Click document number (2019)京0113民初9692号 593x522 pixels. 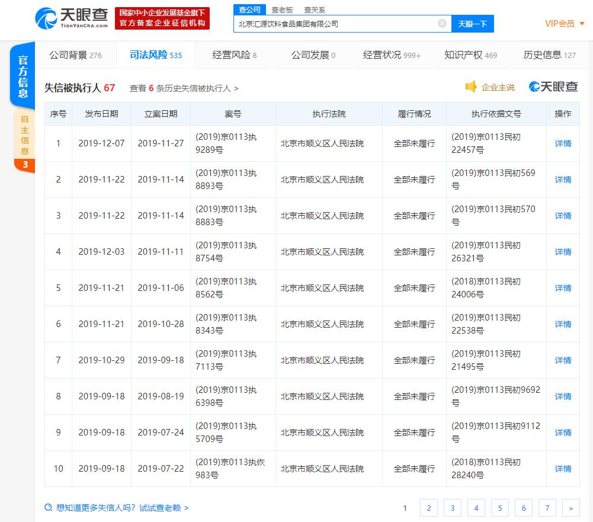click(496, 396)
